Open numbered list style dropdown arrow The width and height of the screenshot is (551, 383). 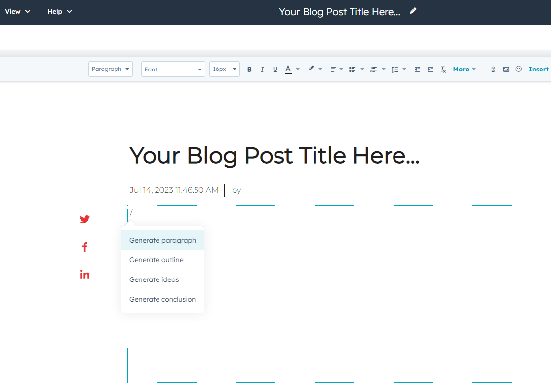click(x=384, y=69)
